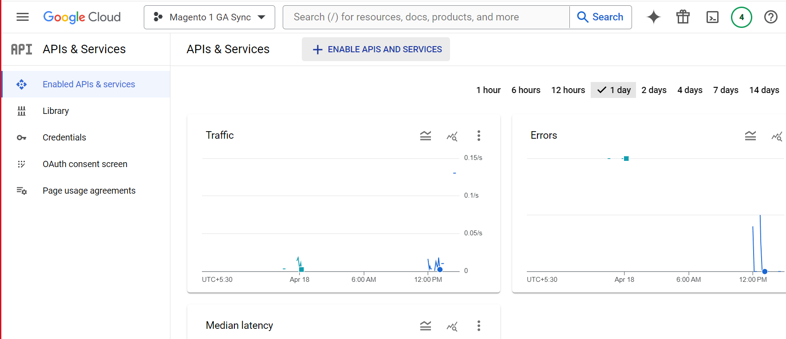
Task: Open metrics explorer icon on Traffic chart
Action: 452,136
